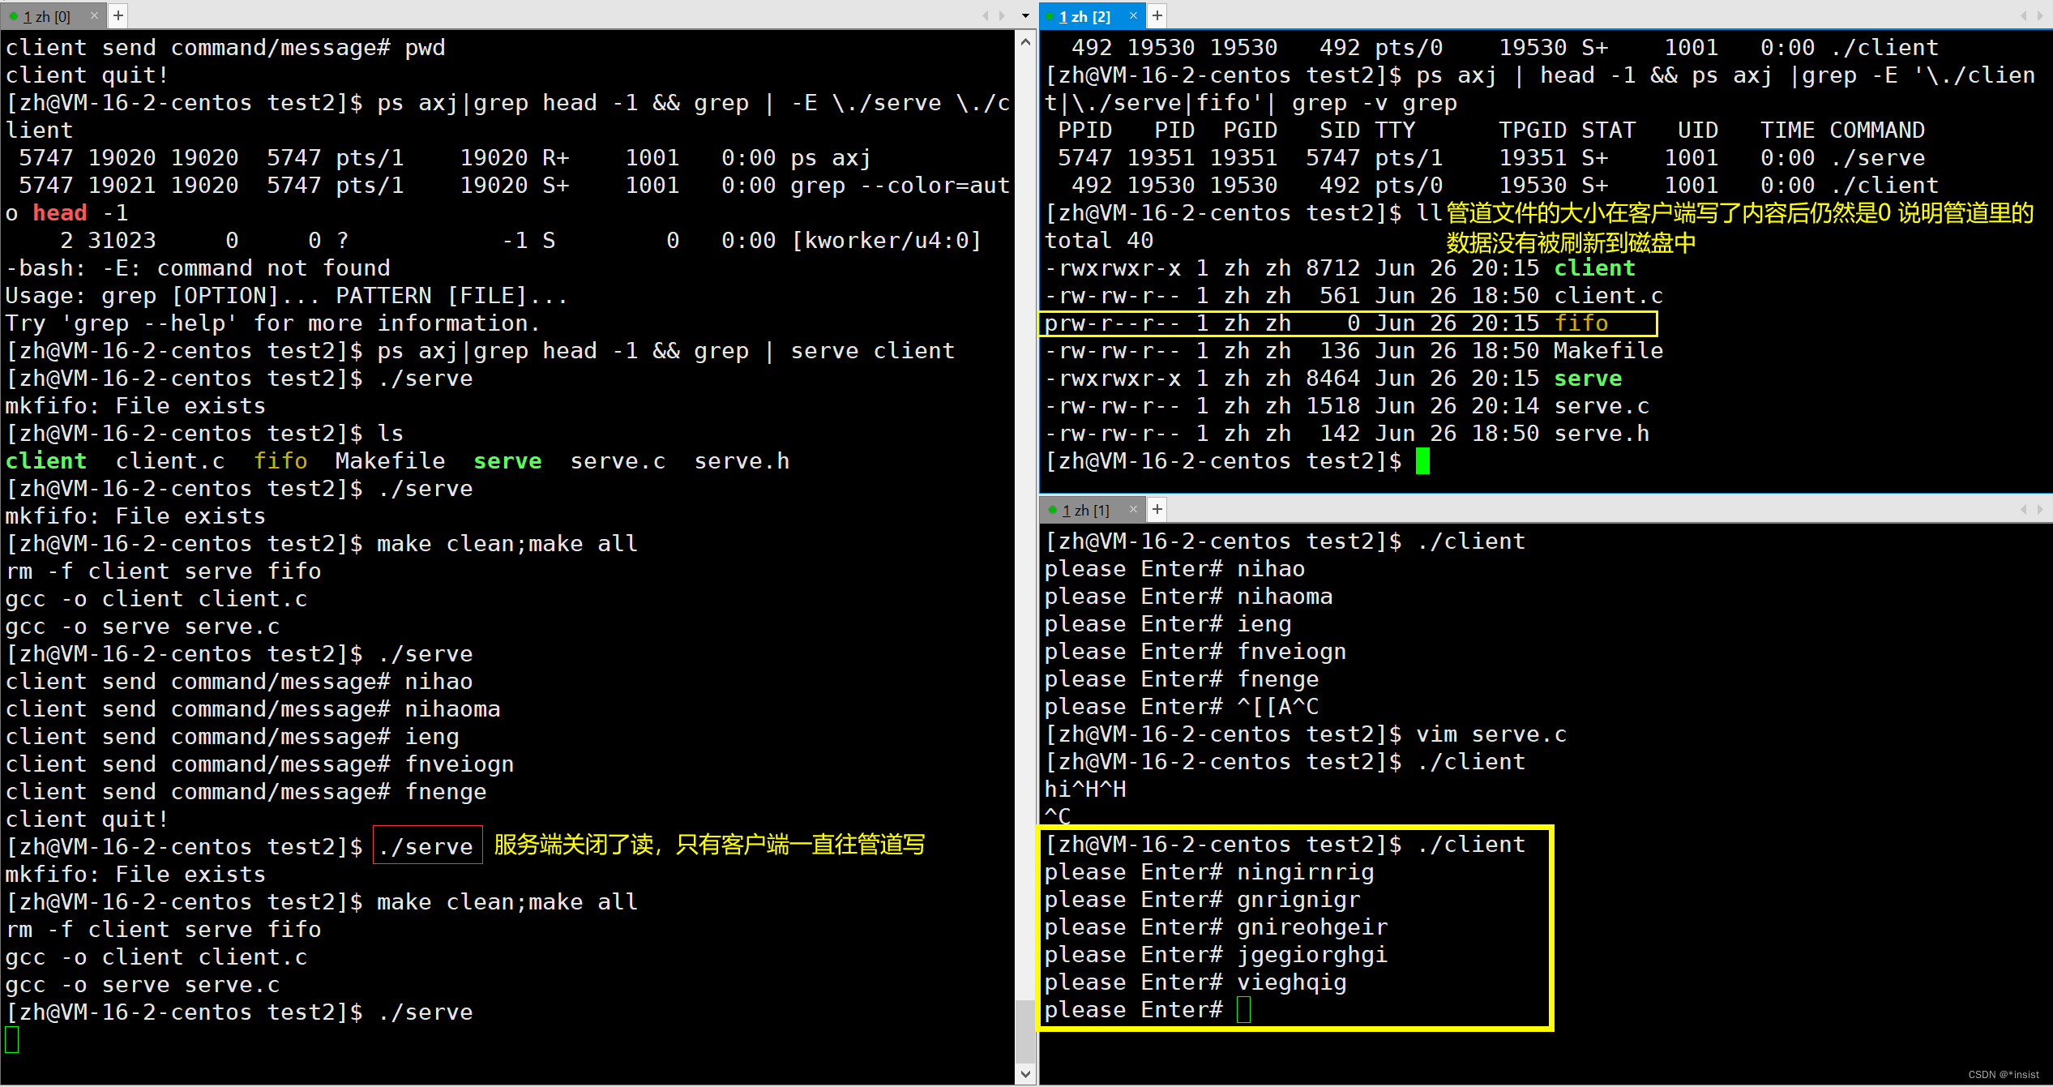Click bottom-right pane tab scroll-left arrow
This screenshot has width=2053, height=1087.
click(x=2024, y=509)
